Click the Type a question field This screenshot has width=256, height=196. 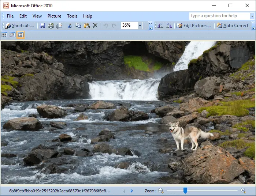point(220,16)
